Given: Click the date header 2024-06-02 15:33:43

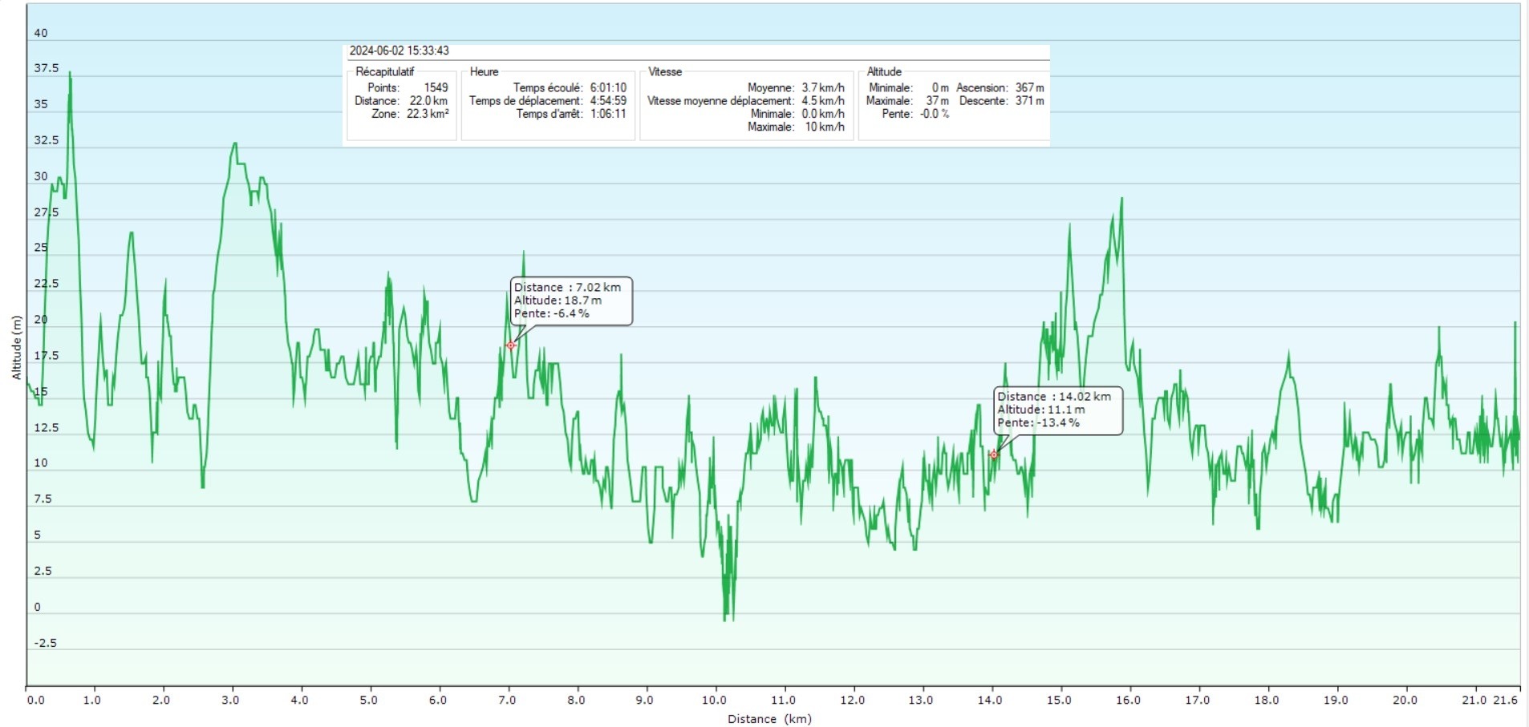Looking at the screenshot, I should click(x=399, y=50).
